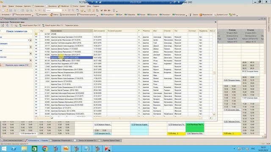The height and width of the screenshot is (152, 271).
Task: Click the M memory button in toolbar
Action: (102, 11)
